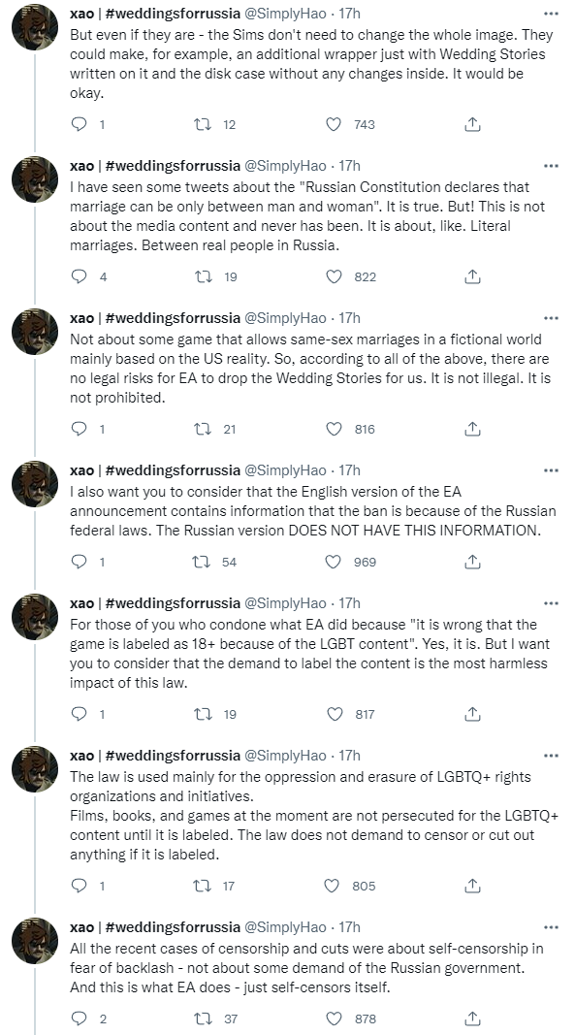Reply to the self-censorship tweet with 2 replies
This screenshot has width=575, height=1035.
(x=79, y=1019)
